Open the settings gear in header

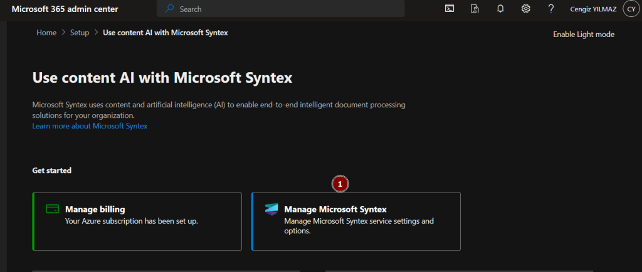(x=526, y=9)
